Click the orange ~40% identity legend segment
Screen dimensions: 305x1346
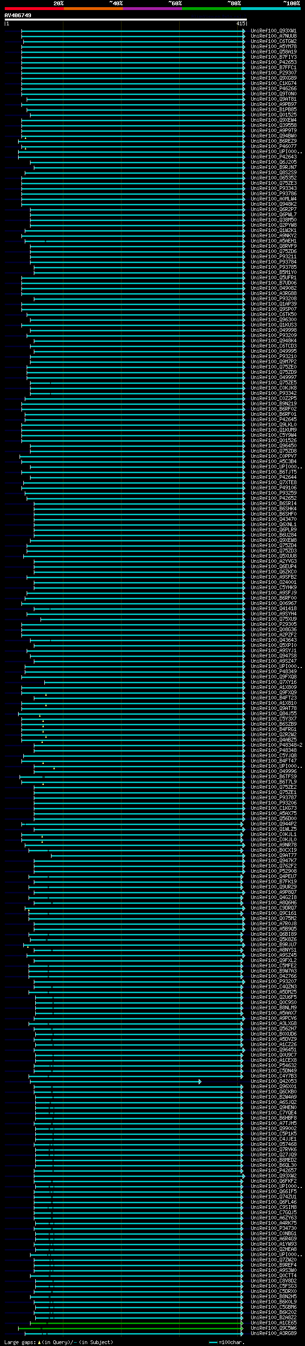93,9
